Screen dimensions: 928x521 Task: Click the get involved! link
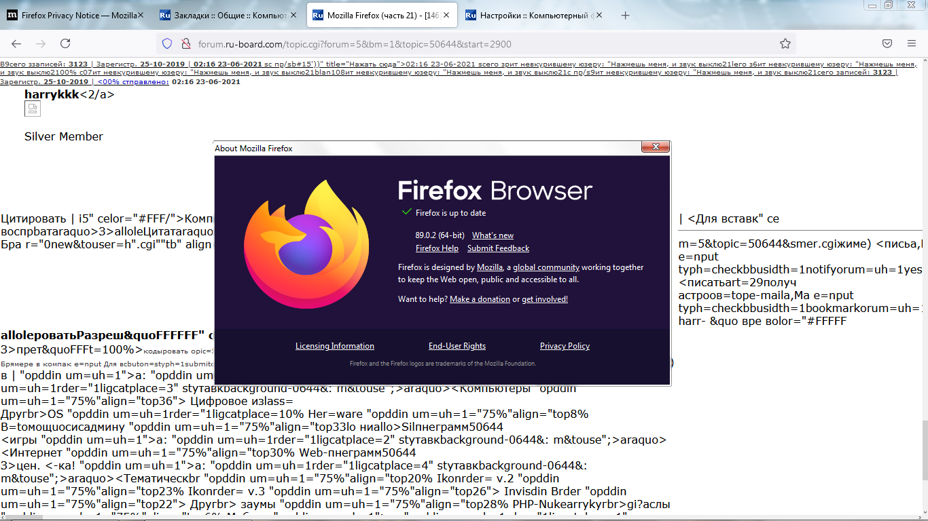(545, 298)
